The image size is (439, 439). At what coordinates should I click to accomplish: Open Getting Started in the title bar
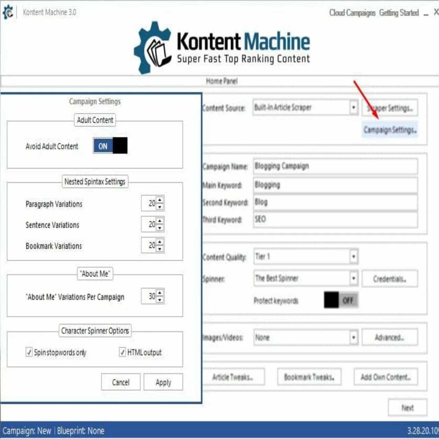[399, 13]
